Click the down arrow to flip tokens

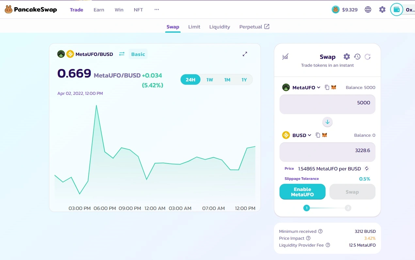(327, 122)
